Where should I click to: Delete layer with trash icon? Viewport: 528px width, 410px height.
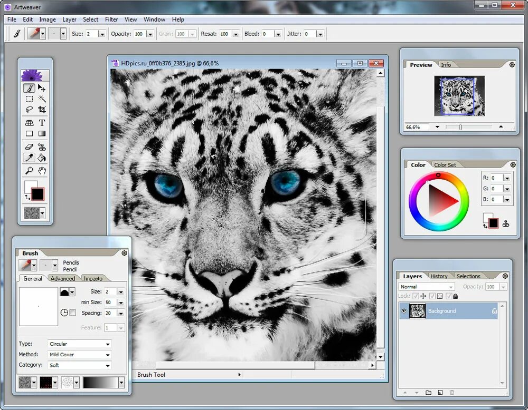452,393
